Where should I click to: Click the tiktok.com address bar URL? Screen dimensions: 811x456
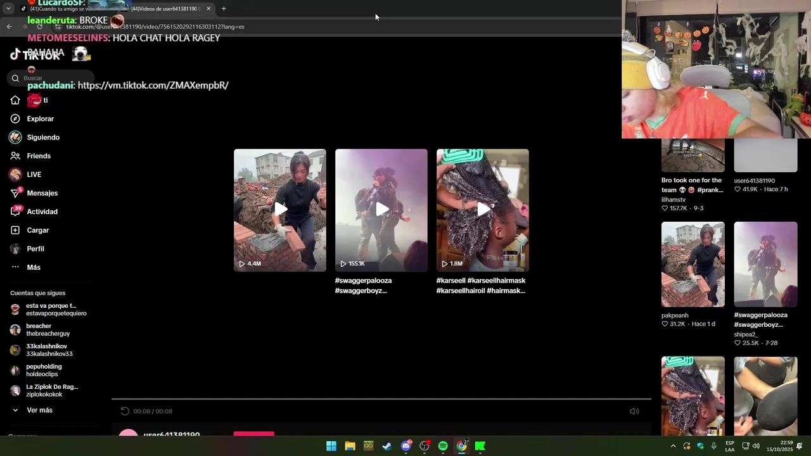coord(155,27)
